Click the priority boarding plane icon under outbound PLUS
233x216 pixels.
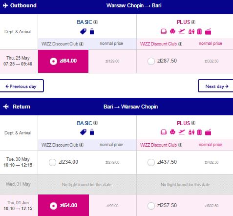182,31
